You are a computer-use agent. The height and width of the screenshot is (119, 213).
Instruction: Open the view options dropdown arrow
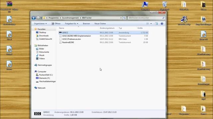pyautogui.click(x=151, y=23)
